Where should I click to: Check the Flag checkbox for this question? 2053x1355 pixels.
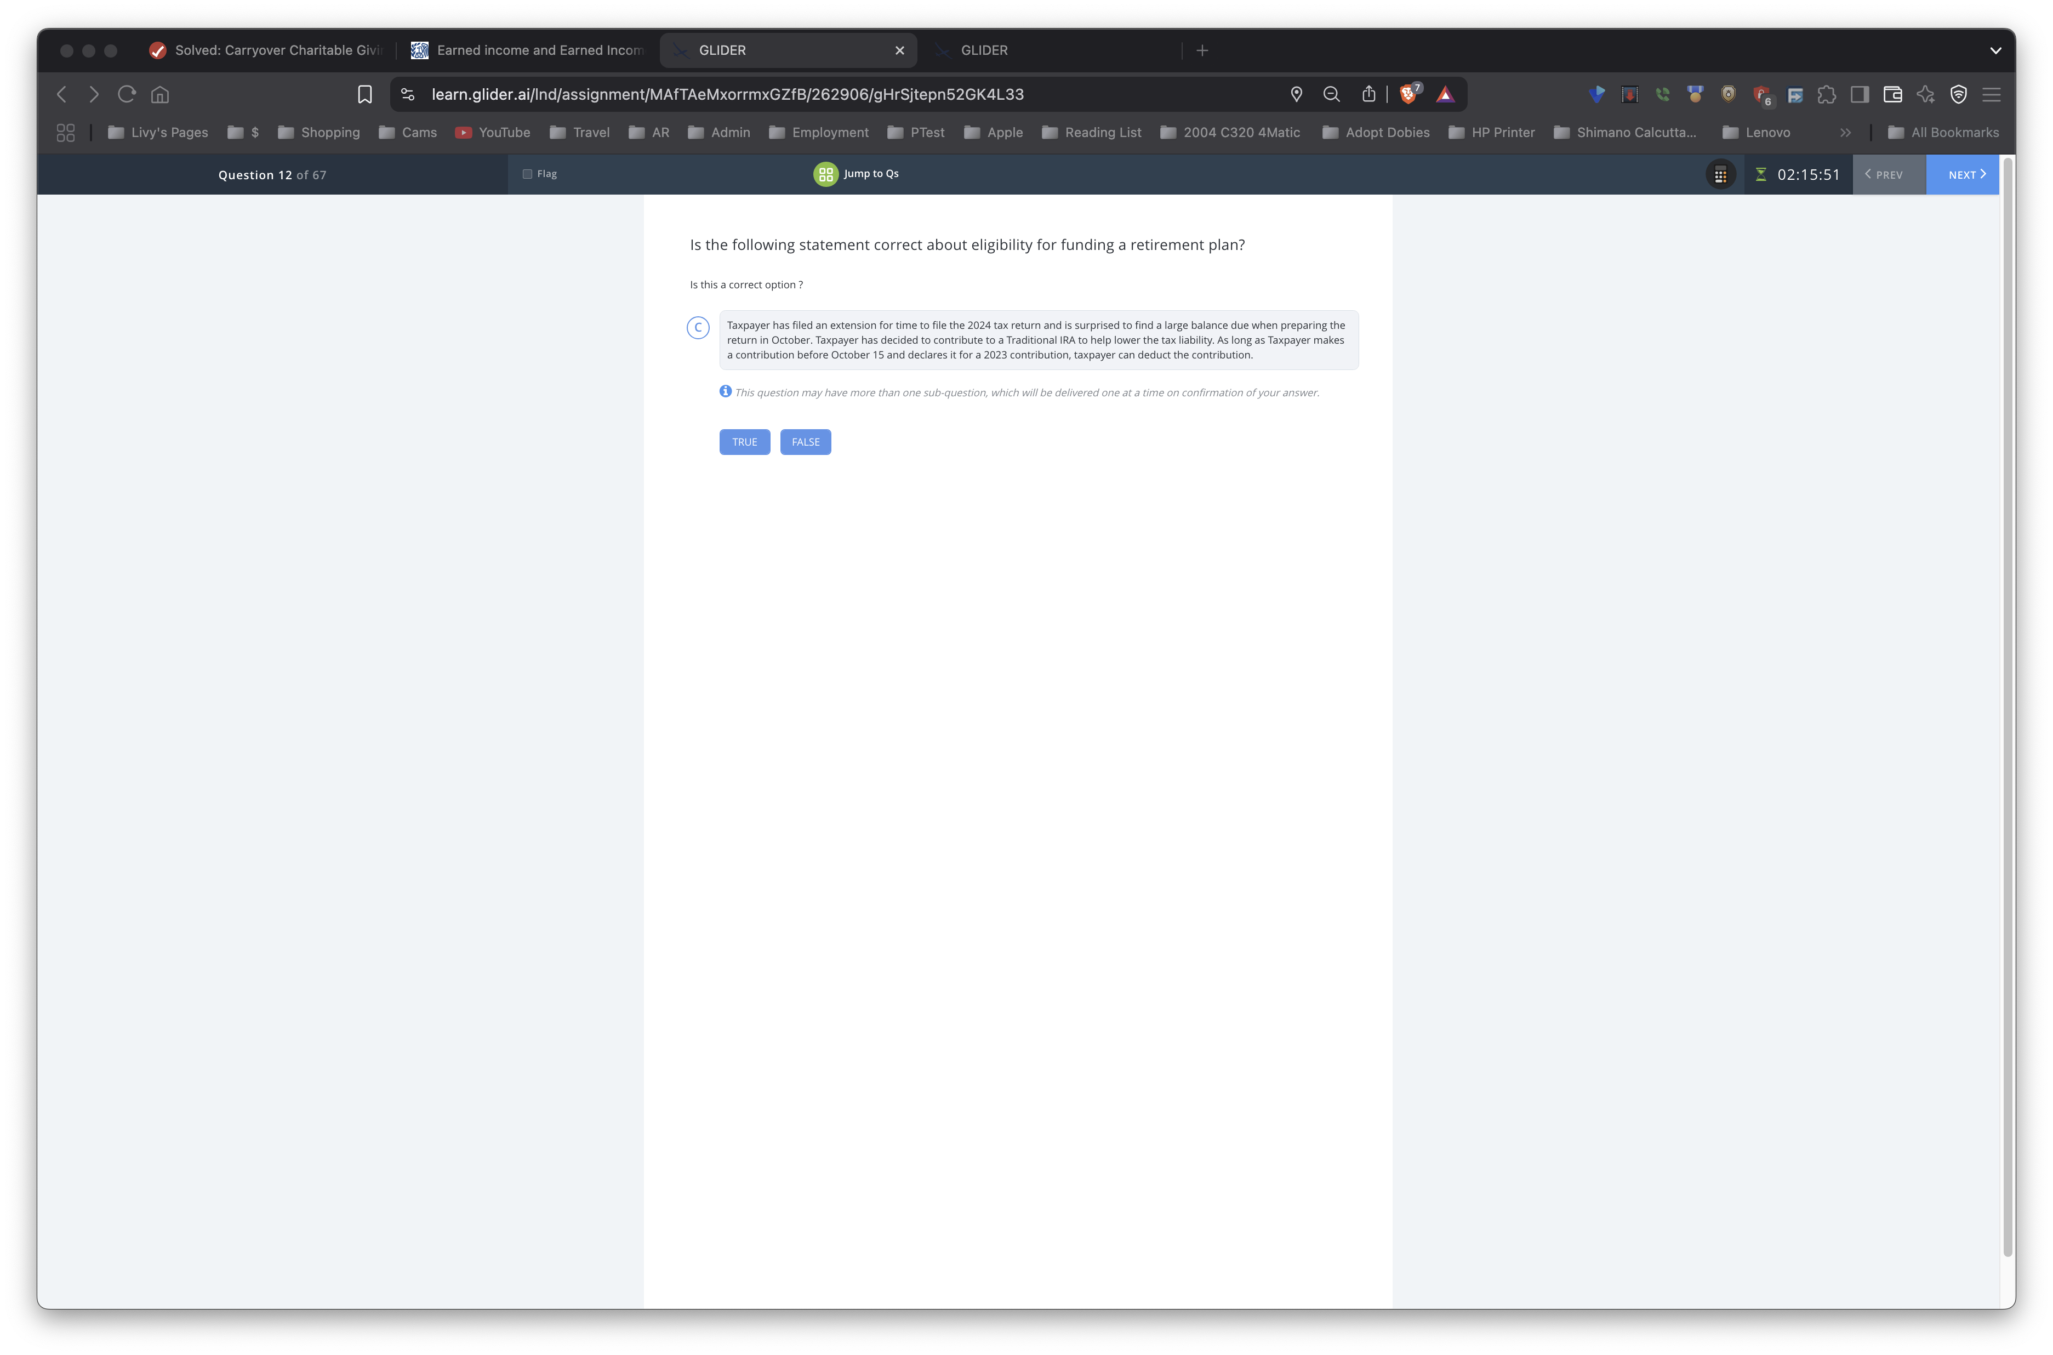tap(527, 174)
